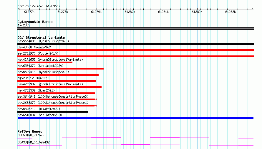This screenshot has height=149, width=262.
Task: Open the nsv5875712 (Almarri2020) label
Action: coord(39,109)
